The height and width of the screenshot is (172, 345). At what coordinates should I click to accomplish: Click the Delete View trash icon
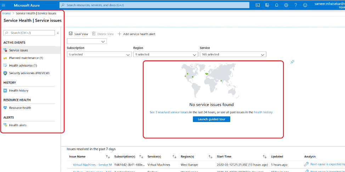pyautogui.click(x=94, y=34)
